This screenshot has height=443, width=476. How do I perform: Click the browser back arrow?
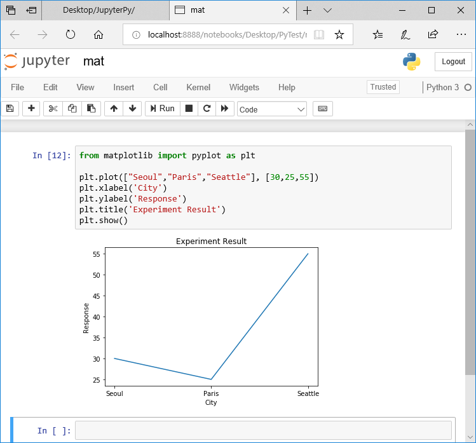coord(15,34)
